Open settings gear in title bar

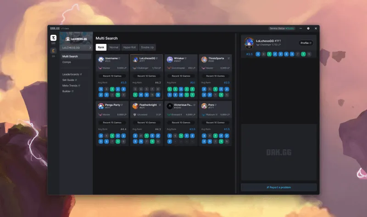(308, 28)
